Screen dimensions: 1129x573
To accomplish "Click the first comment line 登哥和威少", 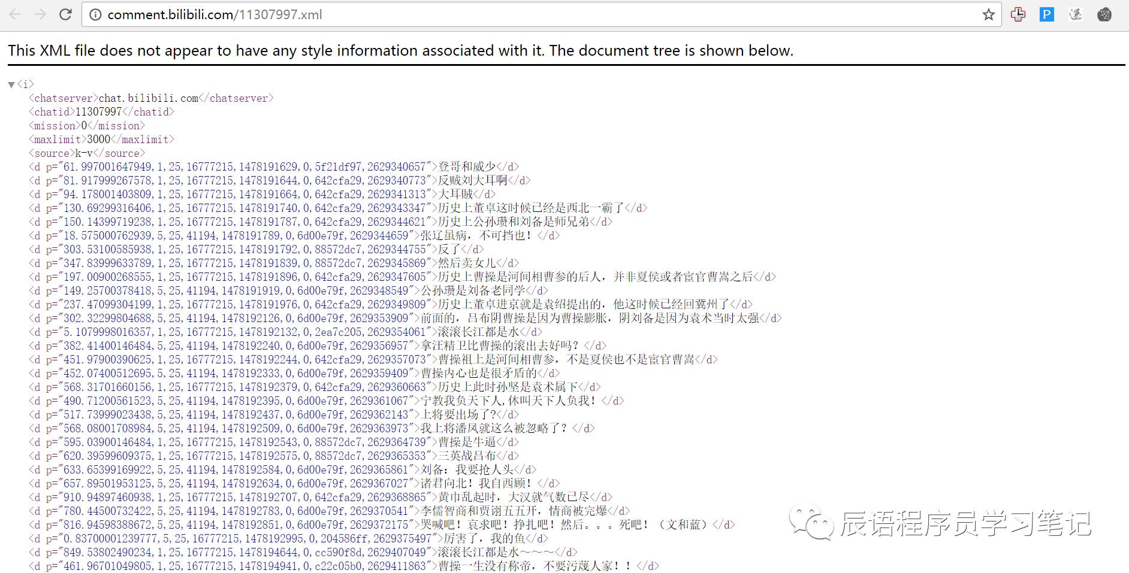I will (274, 166).
